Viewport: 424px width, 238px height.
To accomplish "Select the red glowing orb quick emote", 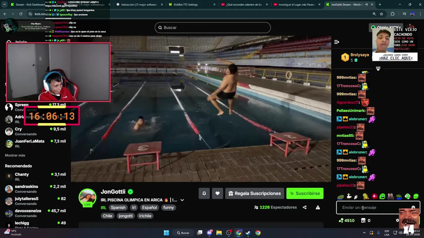I will [x=374, y=196].
